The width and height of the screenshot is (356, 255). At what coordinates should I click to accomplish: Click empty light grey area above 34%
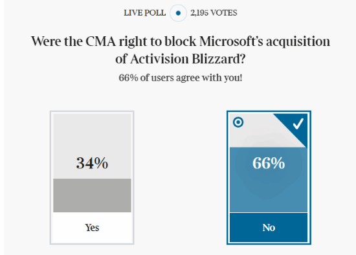(92, 134)
